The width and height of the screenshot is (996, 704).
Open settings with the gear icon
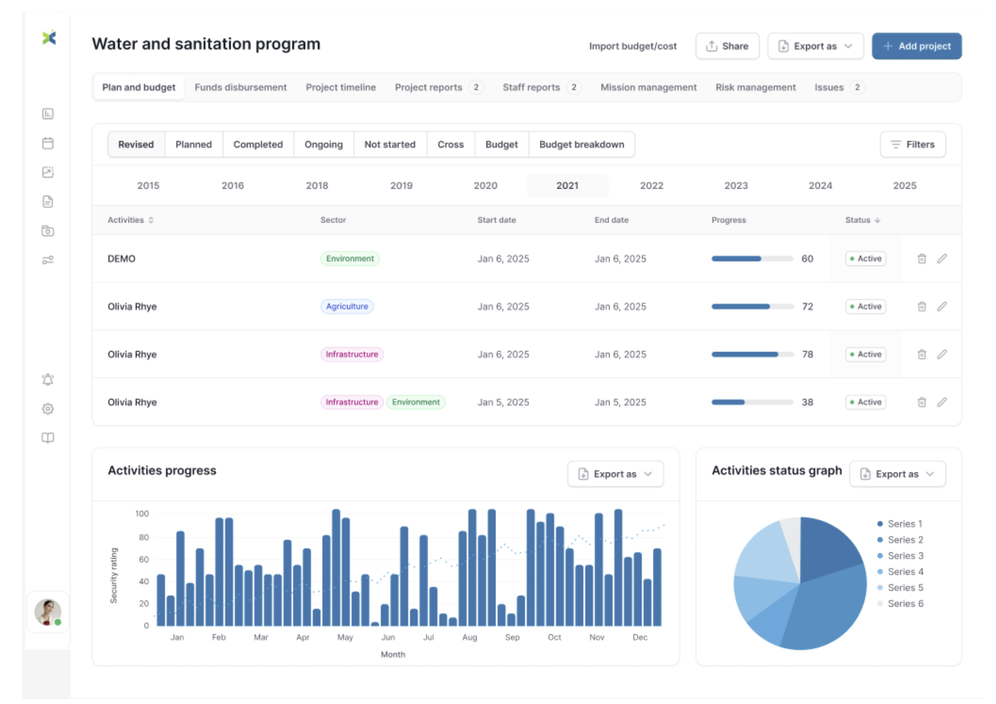(48, 409)
